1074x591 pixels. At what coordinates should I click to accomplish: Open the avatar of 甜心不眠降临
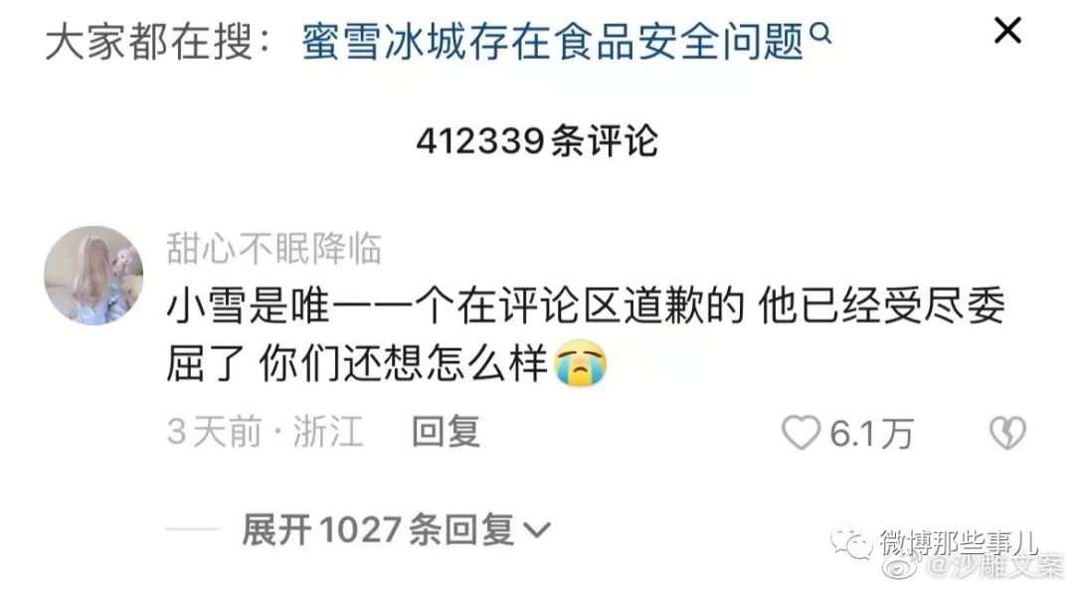[93, 275]
